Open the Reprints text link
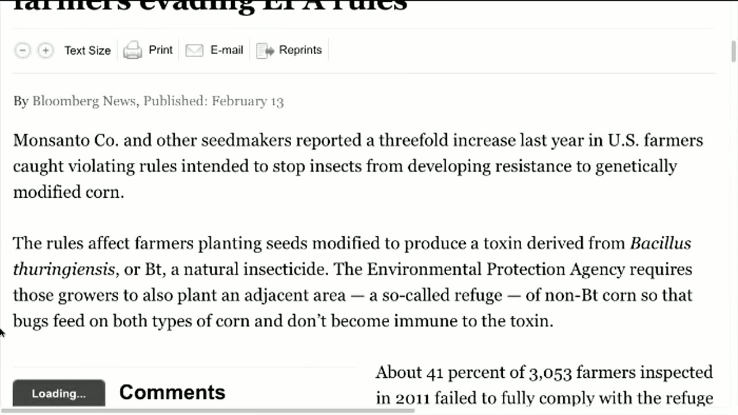738x415 pixels. 300,50
